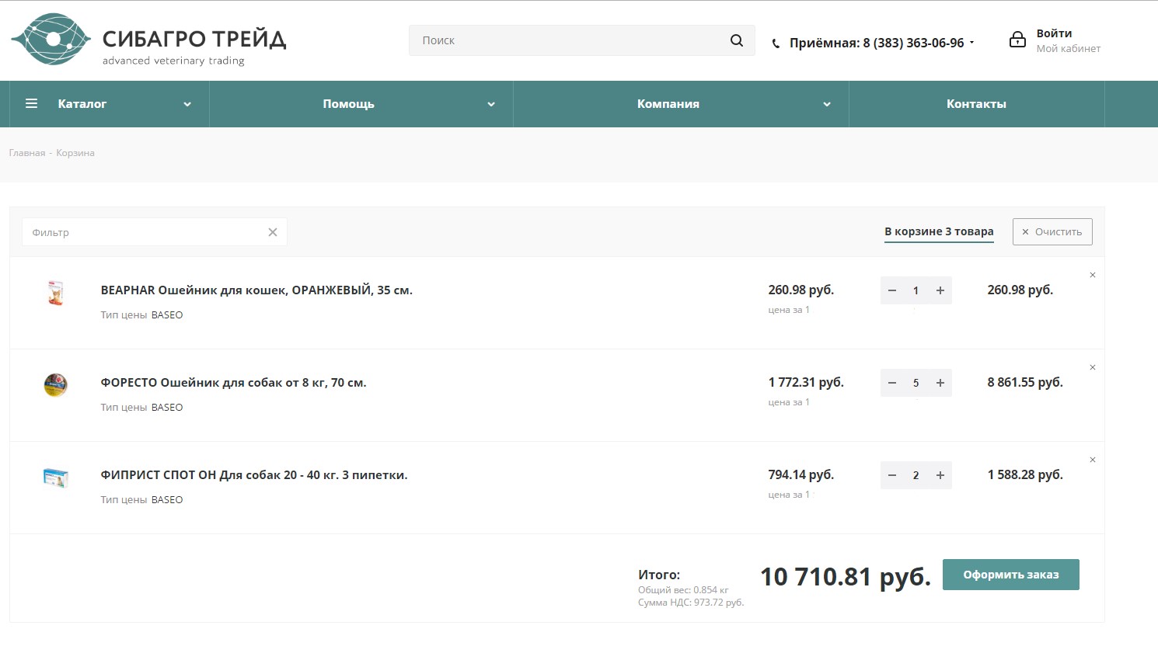Go to Главная breadcrumb link

(x=27, y=153)
